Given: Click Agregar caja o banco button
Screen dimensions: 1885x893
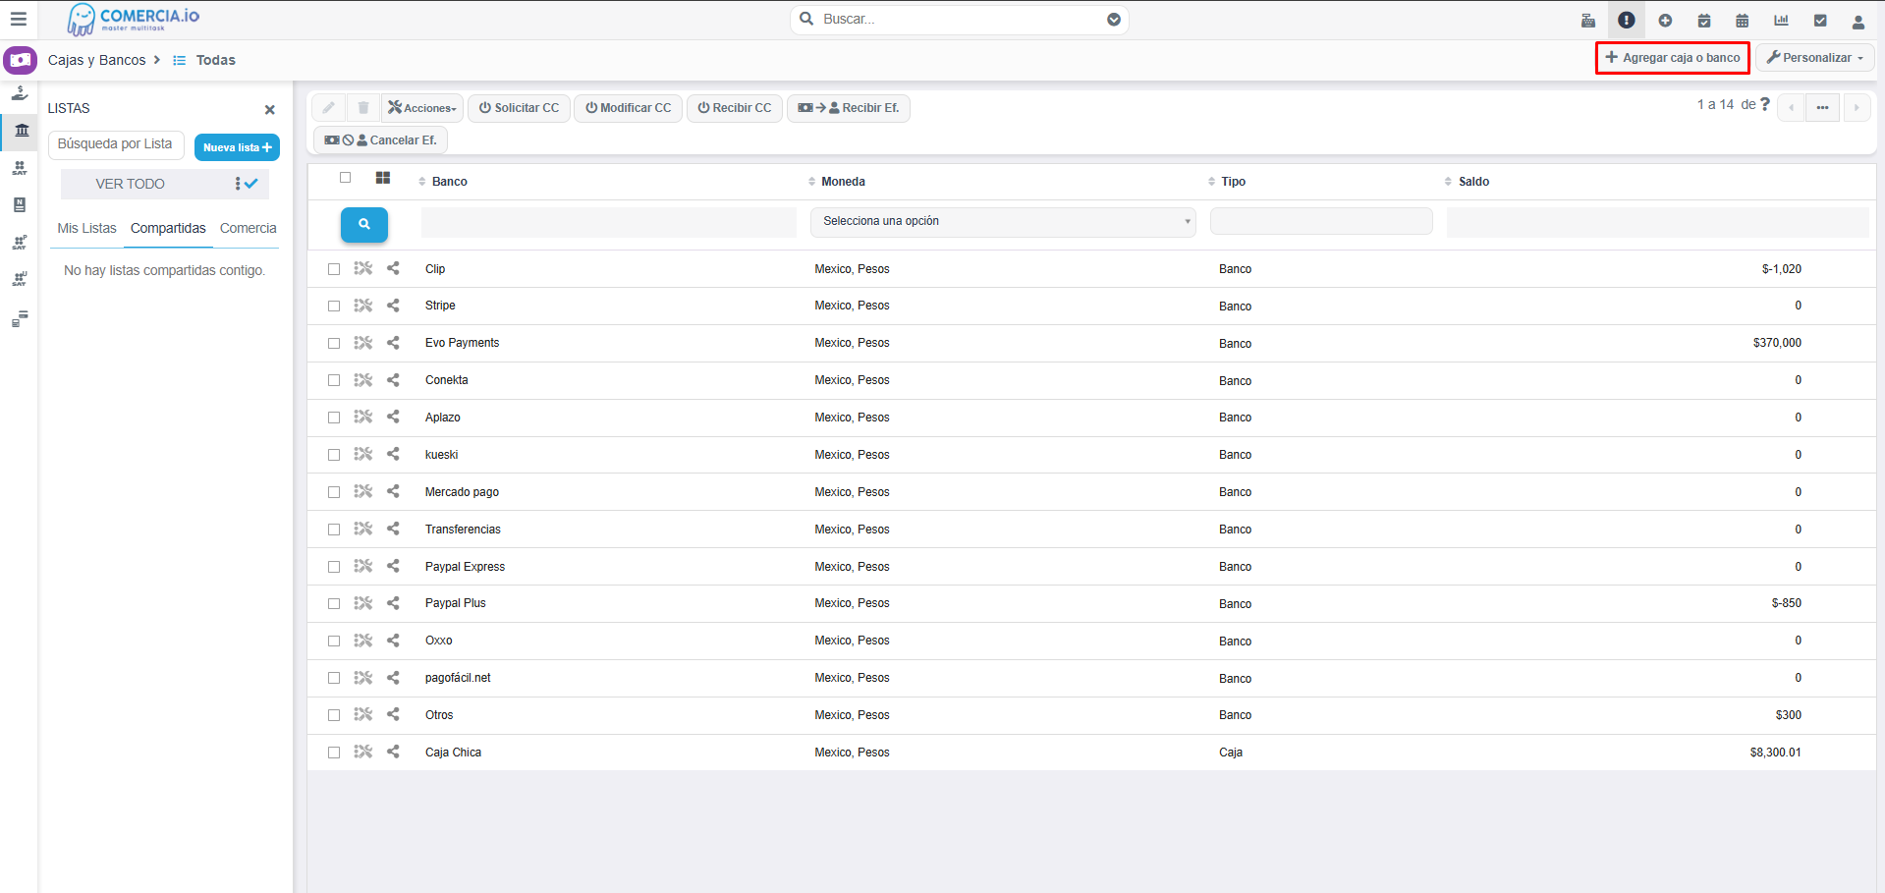Looking at the screenshot, I should click(1673, 58).
